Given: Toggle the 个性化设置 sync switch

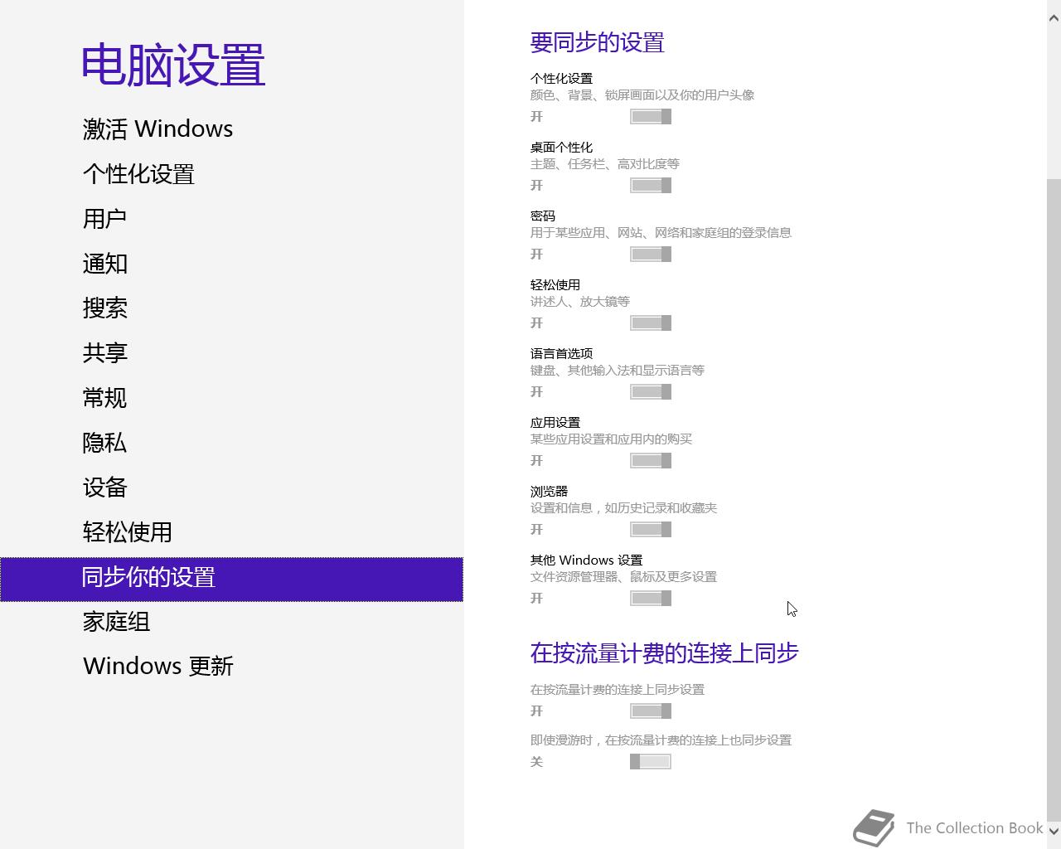Looking at the screenshot, I should pyautogui.click(x=651, y=117).
